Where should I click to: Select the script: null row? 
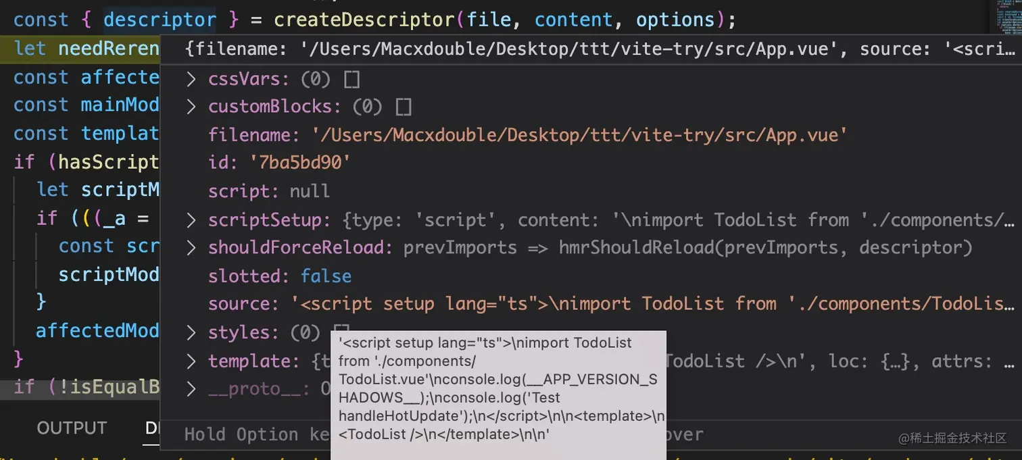pos(269,191)
